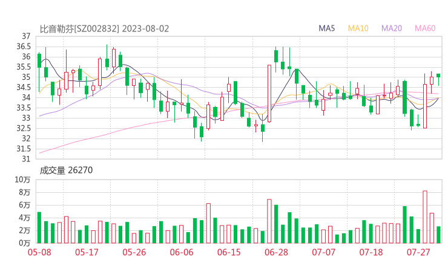Click the MA60 legend label
Screen dimensions: 448x266
point(425,28)
